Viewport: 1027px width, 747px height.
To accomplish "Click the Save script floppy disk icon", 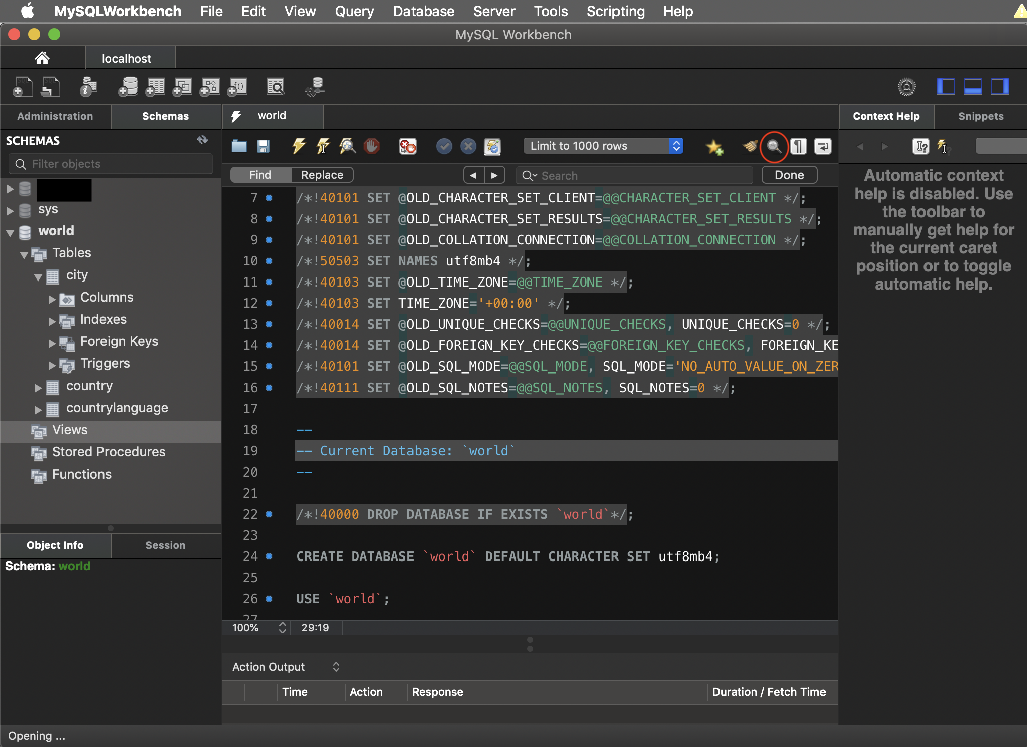I will (x=263, y=146).
